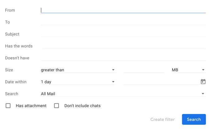Enable the Don't include chats checkbox
The image size is (211, 131).
pos(56,106)
